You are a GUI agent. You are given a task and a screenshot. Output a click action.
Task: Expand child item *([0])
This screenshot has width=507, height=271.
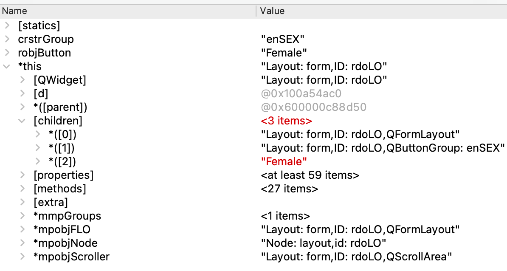point(38,134)
